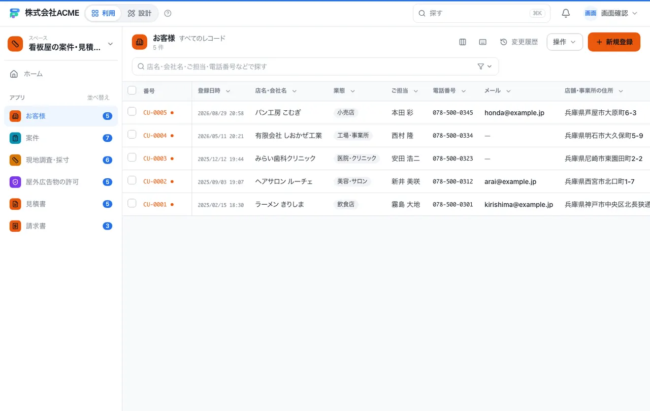
Task: Click the 並べ替え sort link
Action: (99, 98)
